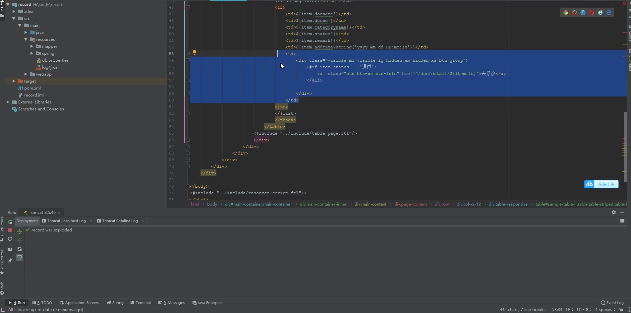631x313 pixels.
Task: Open line separator LF dropdown
Action: [569, 310]
